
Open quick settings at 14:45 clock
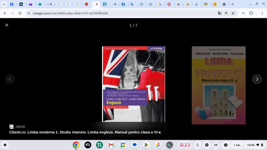pos(255,145)
